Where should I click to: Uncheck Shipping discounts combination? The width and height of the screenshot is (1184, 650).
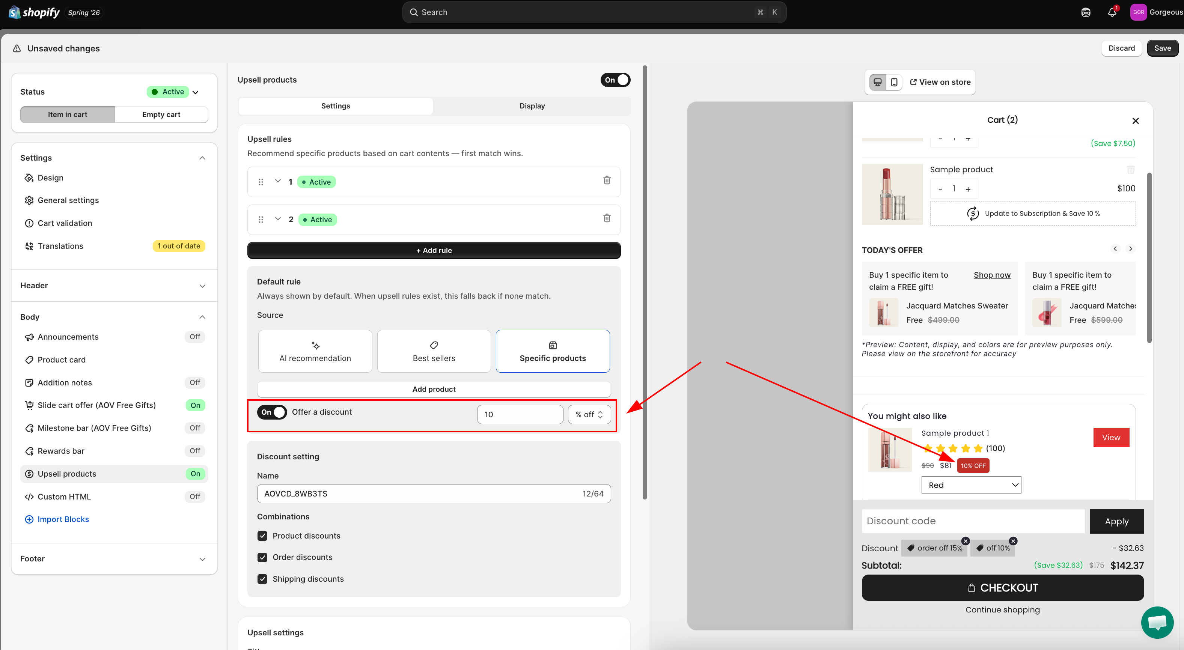point(262,579)
